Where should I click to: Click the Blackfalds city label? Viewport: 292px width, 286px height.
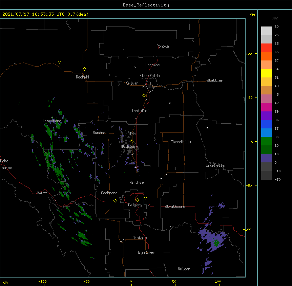tap(149, 76)
